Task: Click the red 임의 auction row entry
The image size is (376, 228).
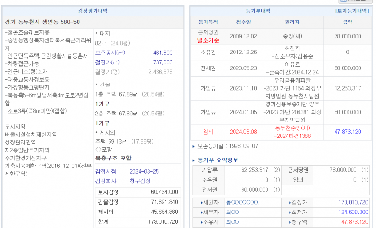Action: [x=208, y=132]
